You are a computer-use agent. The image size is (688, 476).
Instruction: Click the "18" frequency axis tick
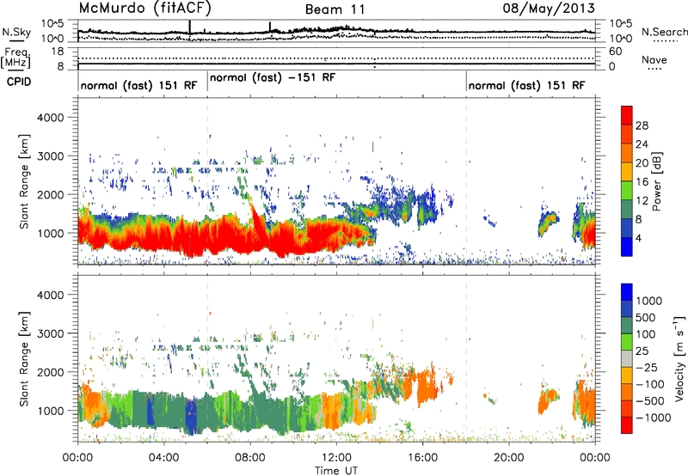(58, 52)
